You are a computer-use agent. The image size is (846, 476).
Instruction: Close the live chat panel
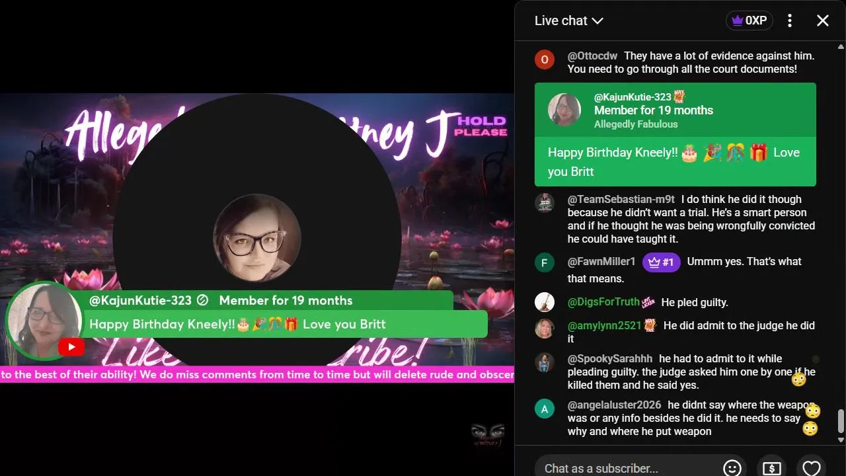[823, 20]
